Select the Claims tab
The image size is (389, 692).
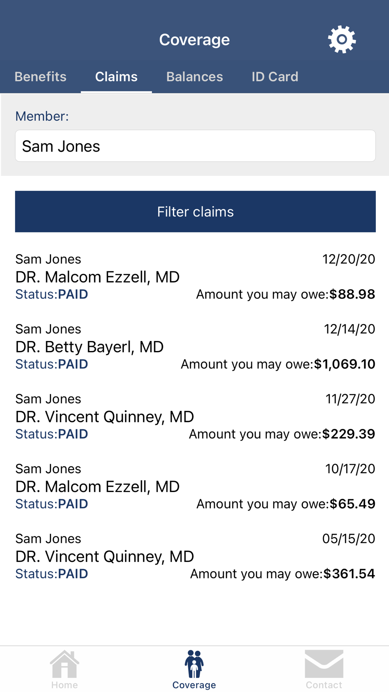pos(116,77)
